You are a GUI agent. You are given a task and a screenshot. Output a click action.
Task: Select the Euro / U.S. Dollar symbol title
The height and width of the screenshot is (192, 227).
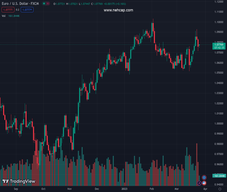coord(20,4)
